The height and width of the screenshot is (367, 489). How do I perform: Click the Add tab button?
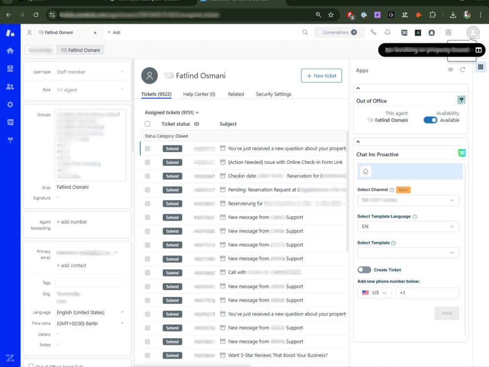[x=114, y=32]
